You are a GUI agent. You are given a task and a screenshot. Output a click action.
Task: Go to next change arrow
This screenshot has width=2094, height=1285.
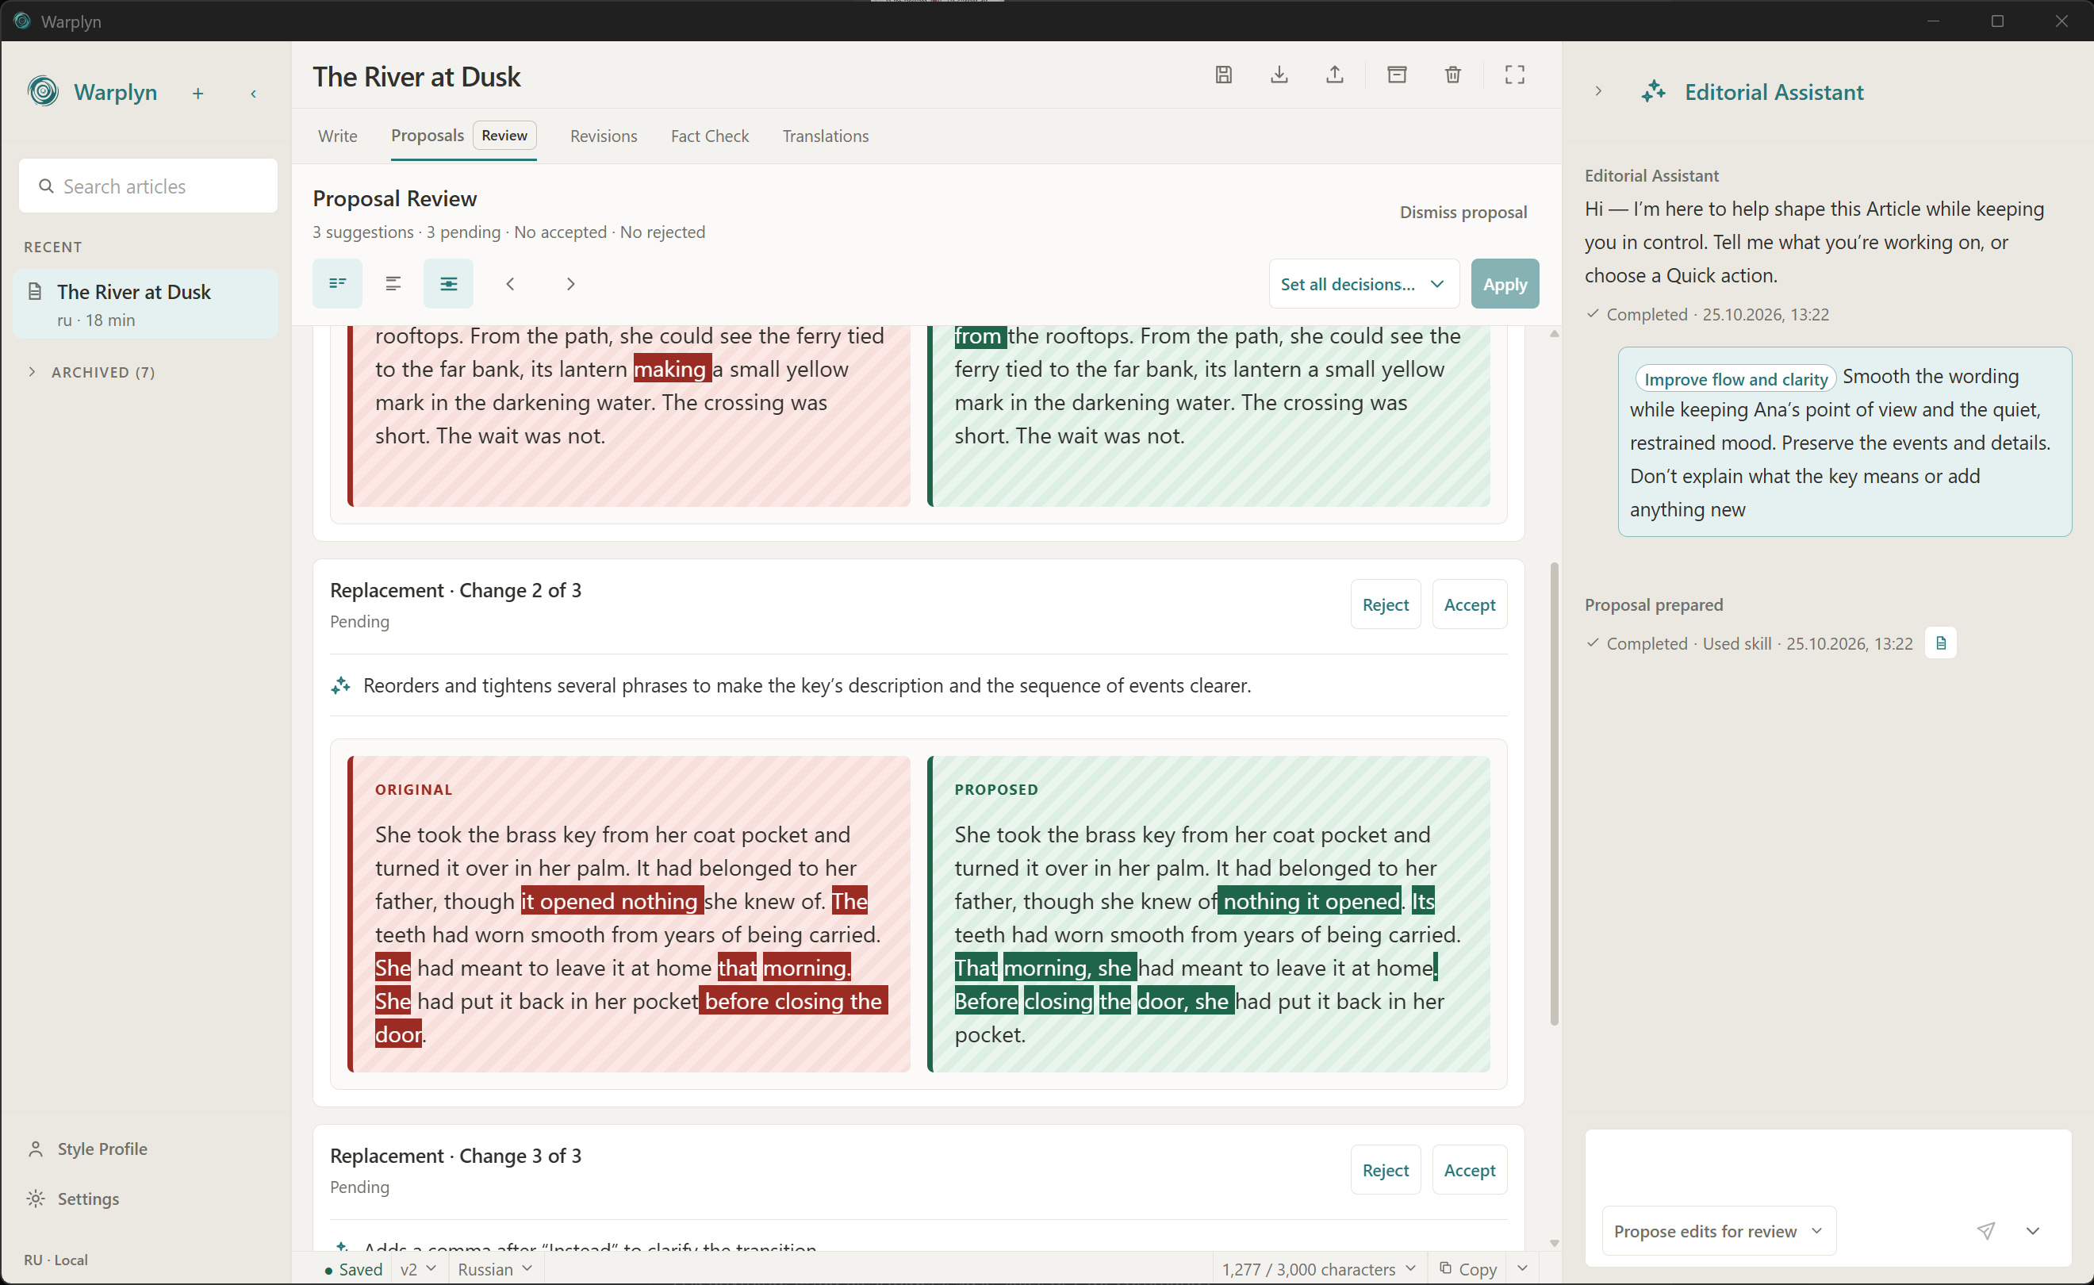click(x=570, y=284)
